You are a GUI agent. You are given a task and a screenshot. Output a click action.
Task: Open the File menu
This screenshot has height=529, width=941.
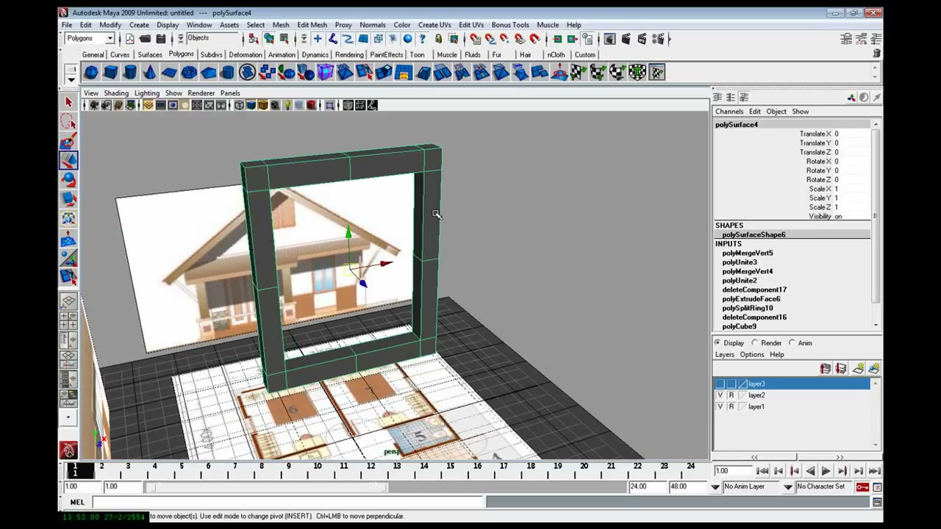[67, 25]
